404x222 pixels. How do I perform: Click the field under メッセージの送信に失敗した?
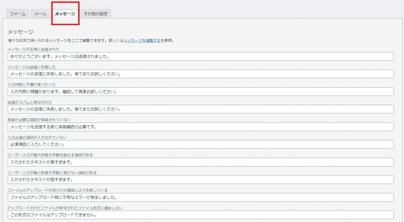point(201,74)
